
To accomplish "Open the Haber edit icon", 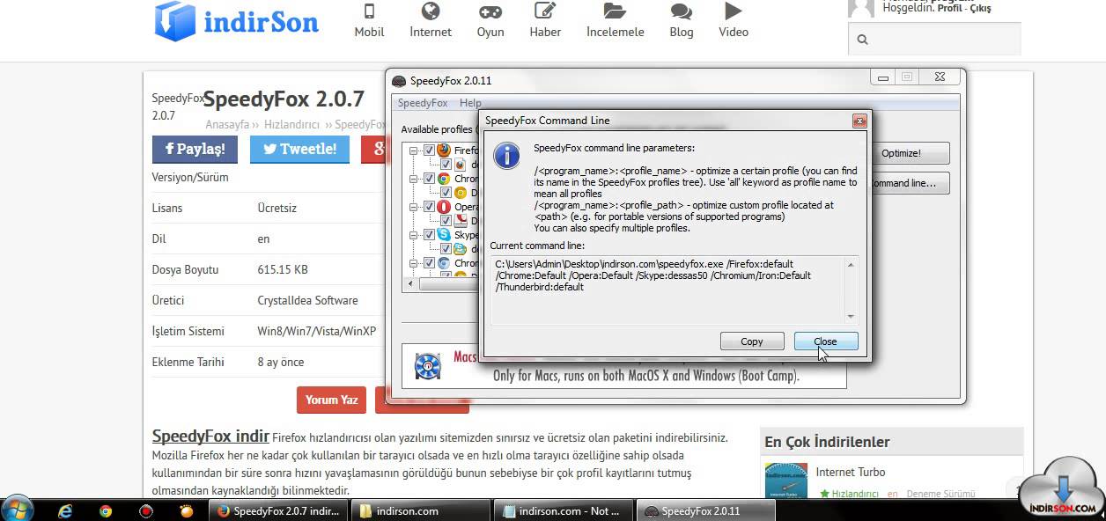I will (545, 11).
